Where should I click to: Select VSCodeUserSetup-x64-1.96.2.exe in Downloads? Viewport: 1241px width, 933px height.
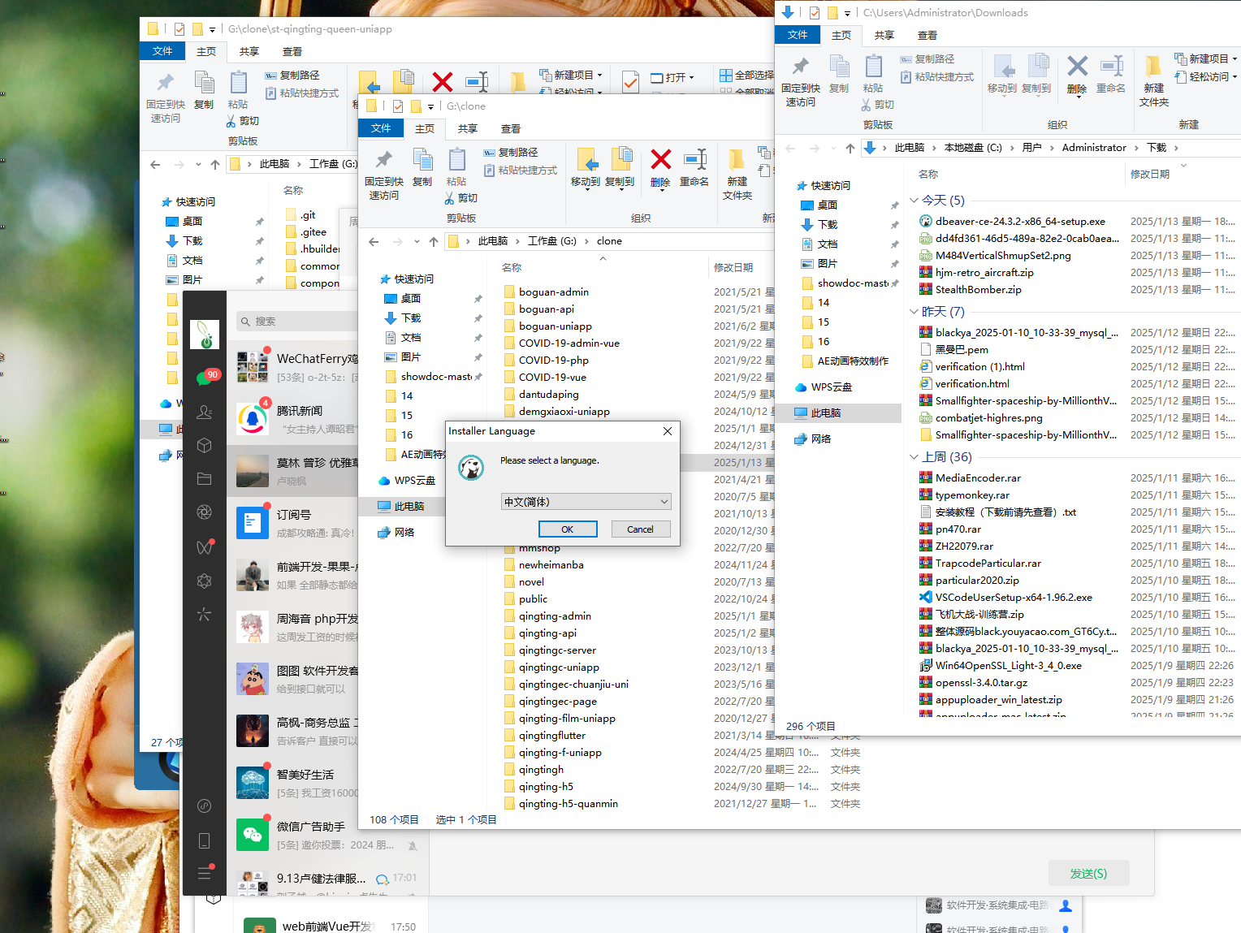coord(1014,597)
